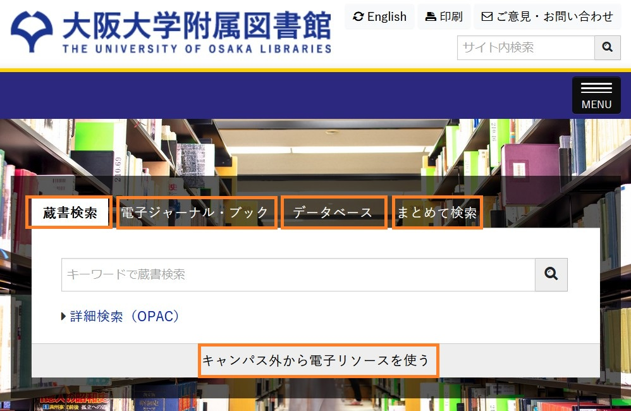Open the ご意見・お問い合わせ text link
The image size is (631, 411).
(554, 16)
